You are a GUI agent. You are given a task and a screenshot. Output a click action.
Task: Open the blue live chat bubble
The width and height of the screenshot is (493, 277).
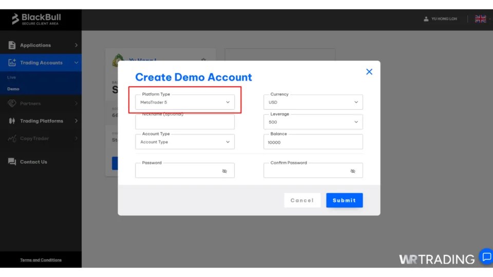(x=486, y=257)
